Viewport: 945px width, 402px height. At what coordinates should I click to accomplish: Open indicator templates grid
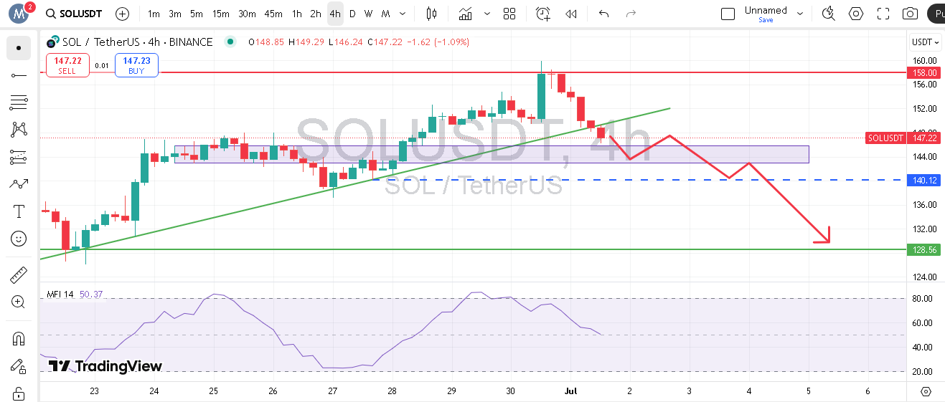click(x=509, y=14)
